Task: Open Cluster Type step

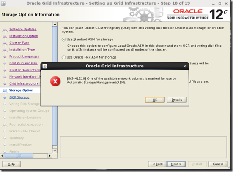Action: tap(19, 43)
